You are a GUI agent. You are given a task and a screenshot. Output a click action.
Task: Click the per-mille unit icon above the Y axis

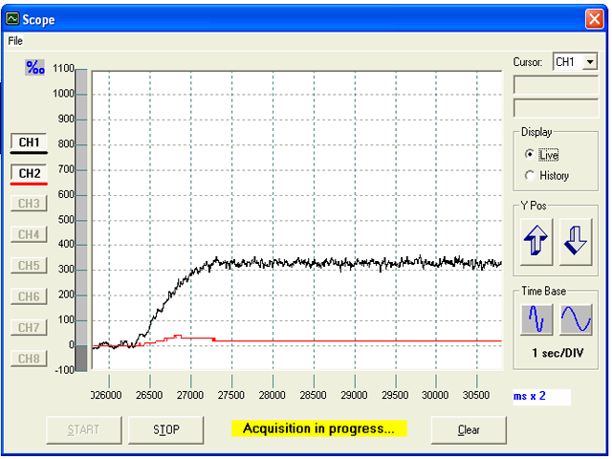tap(35, 67)
